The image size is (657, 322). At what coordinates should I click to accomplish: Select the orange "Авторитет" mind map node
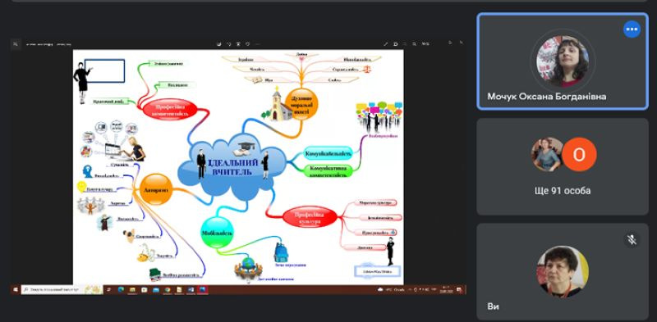pyautogui.click(x=156, y=189)
